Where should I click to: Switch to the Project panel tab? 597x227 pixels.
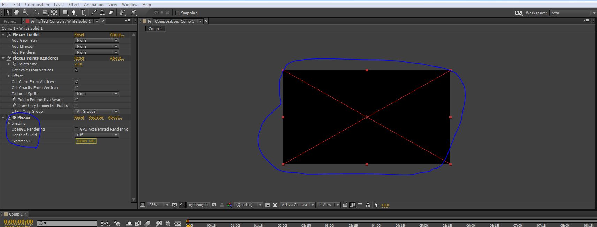(x=10, y=21)
